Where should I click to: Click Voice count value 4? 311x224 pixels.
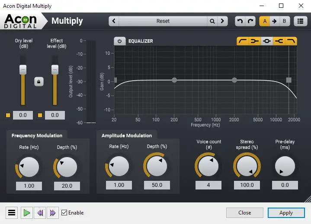click(x=208, y=185)
